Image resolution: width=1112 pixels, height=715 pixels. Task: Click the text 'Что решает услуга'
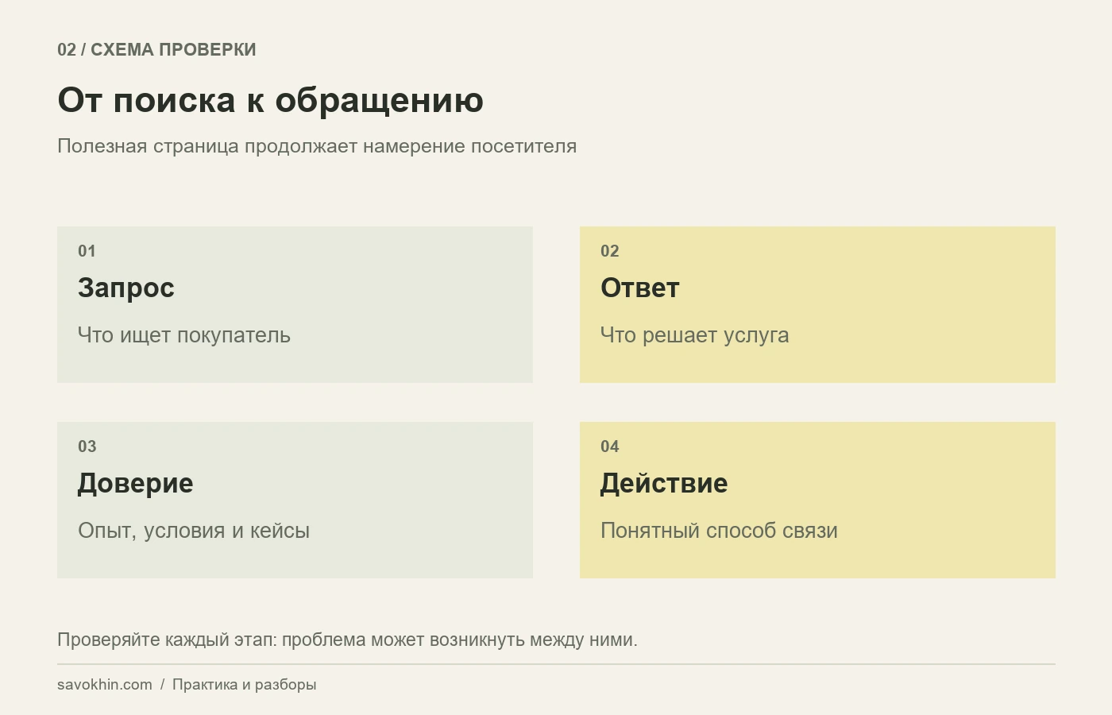695,335
